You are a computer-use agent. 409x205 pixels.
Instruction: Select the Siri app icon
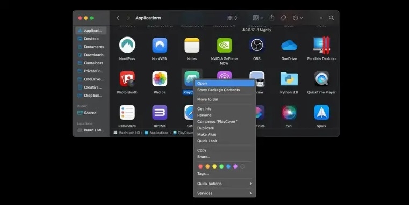[x=289, y=112]
